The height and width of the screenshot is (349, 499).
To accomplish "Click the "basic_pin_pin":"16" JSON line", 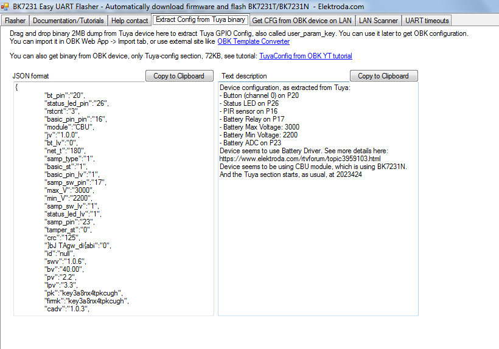I will click(75, 120).
